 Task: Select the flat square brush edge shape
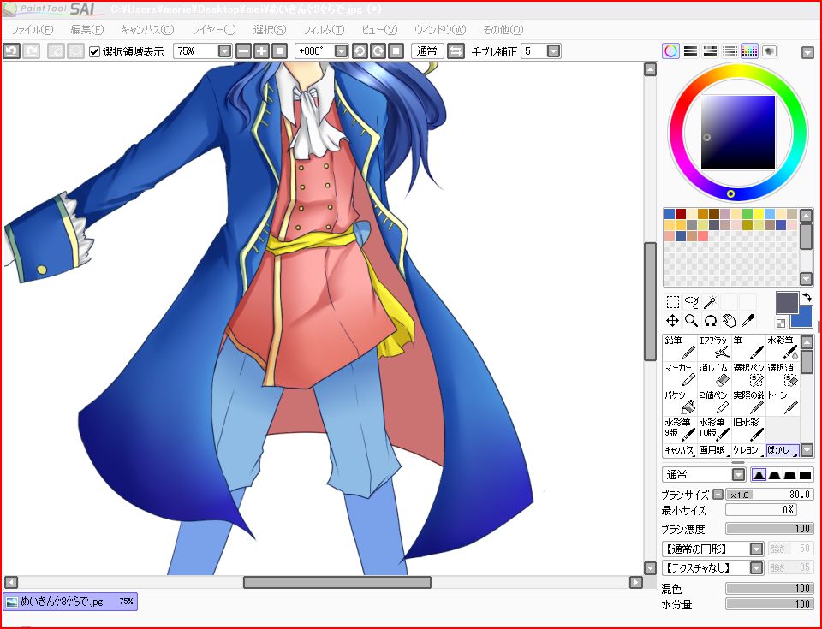coord(805,475)
